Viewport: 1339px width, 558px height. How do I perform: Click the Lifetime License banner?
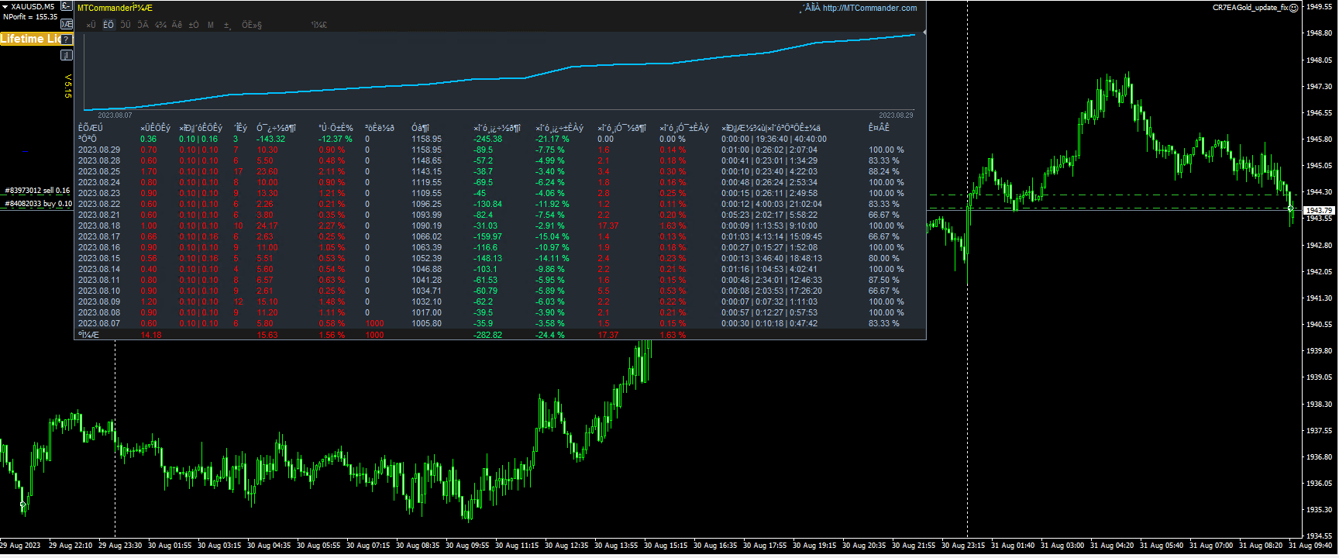pyautogui.click(x=31, y=39)
